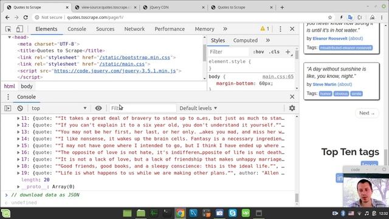Reload the page

pyautogui.click(x=26, y=18)
